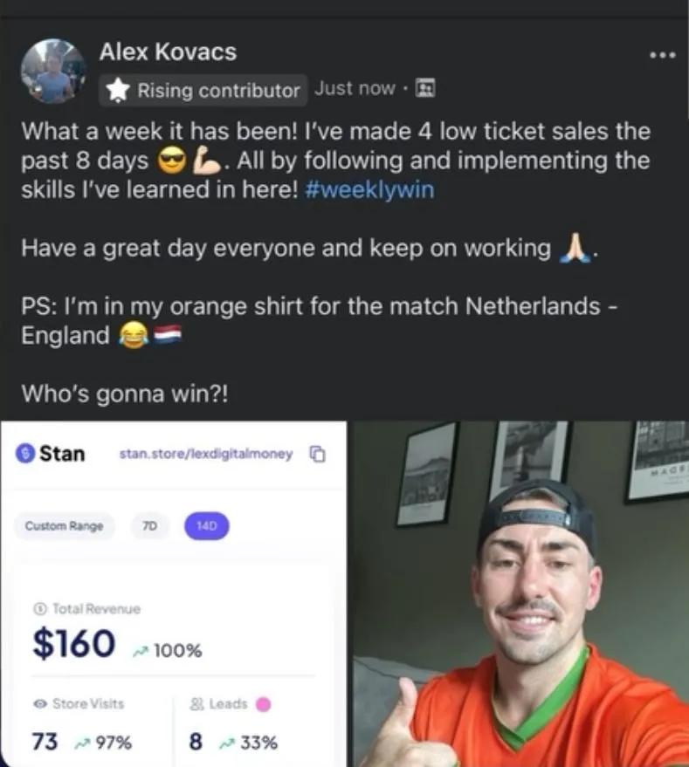This screenshot has height=767, width=689.
Task: Click the group audience icon beside Just now
Action: [425, 88]
